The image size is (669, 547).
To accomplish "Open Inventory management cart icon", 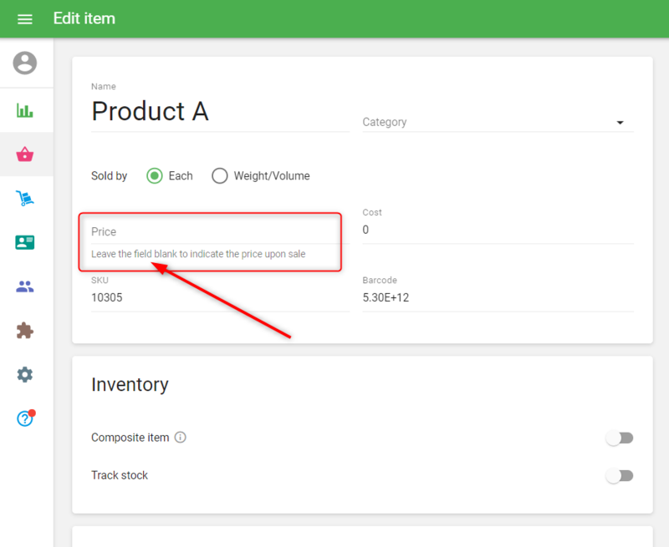I will 25,199.
